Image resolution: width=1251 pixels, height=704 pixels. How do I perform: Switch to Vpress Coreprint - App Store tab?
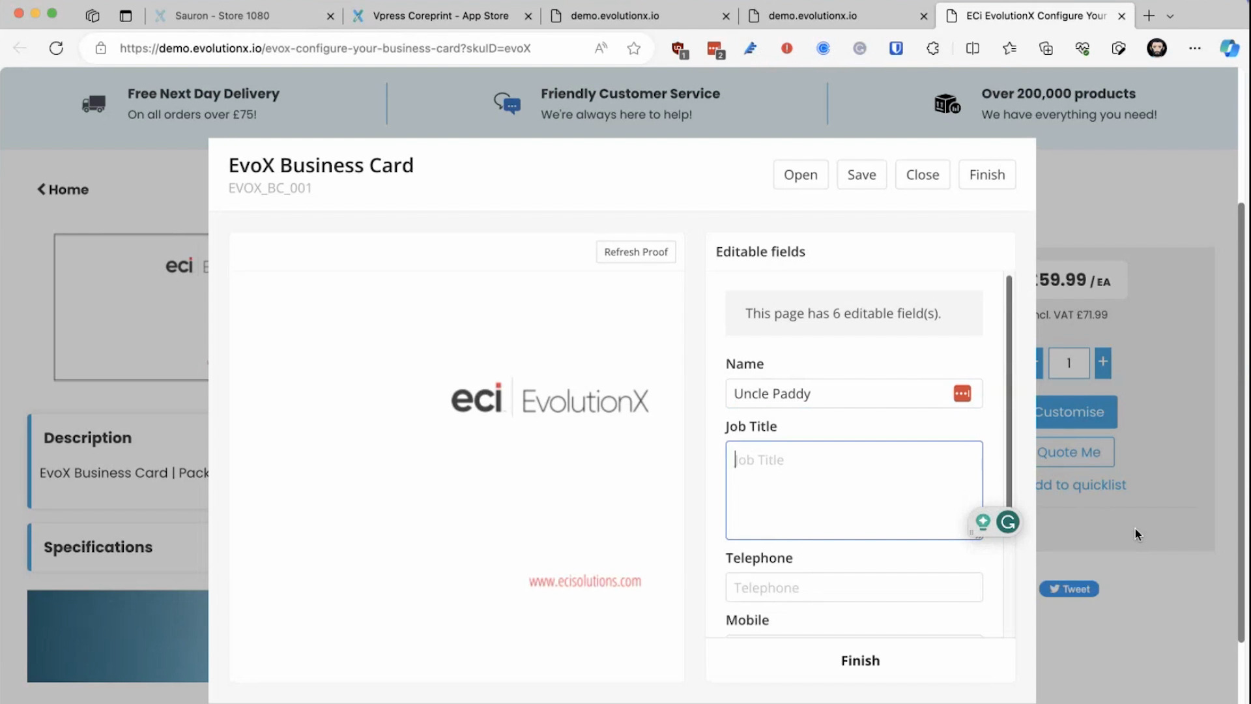(x=440, y=16)
